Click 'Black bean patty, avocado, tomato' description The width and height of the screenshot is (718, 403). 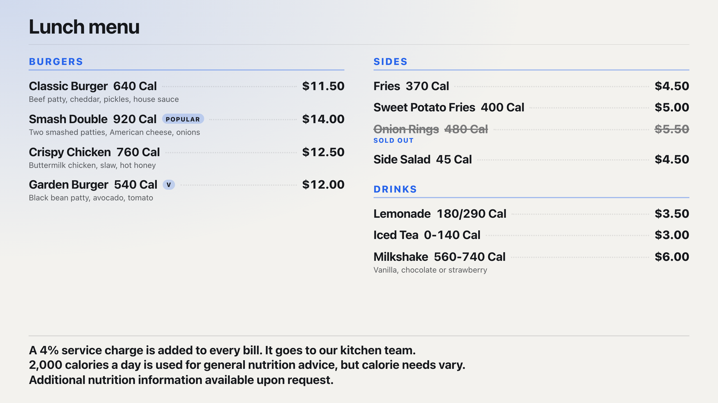pyautogui.click(x=91, y=198)
